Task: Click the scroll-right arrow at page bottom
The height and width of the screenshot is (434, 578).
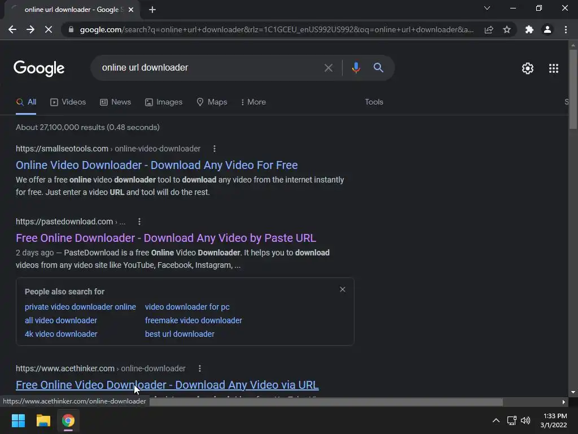Action: (564, 402)
